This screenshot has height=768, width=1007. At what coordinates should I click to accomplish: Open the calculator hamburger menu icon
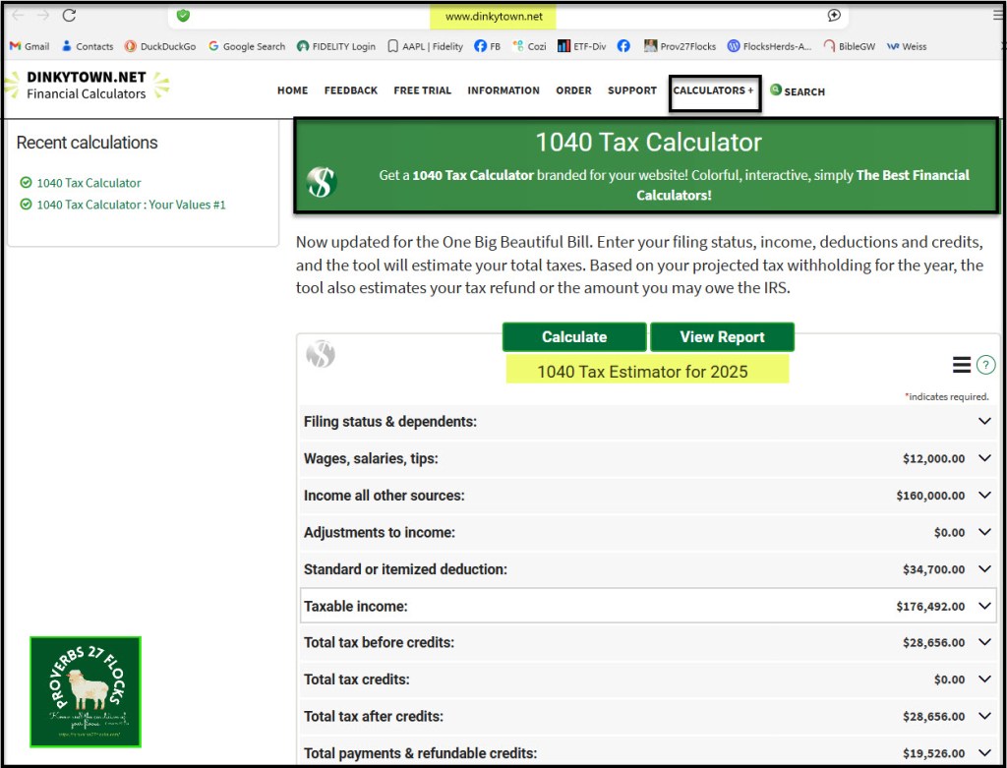962,365
